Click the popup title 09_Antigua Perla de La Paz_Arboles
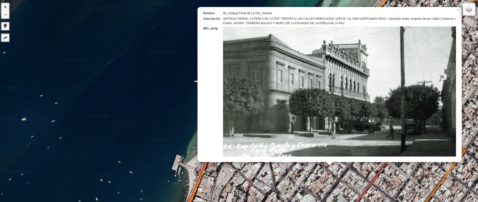 pos(247,13)
